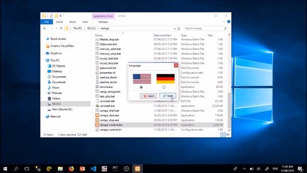Select the Application Tools contextual tab
The width and height of the screenshot is (307, 173).
[103, 16]
